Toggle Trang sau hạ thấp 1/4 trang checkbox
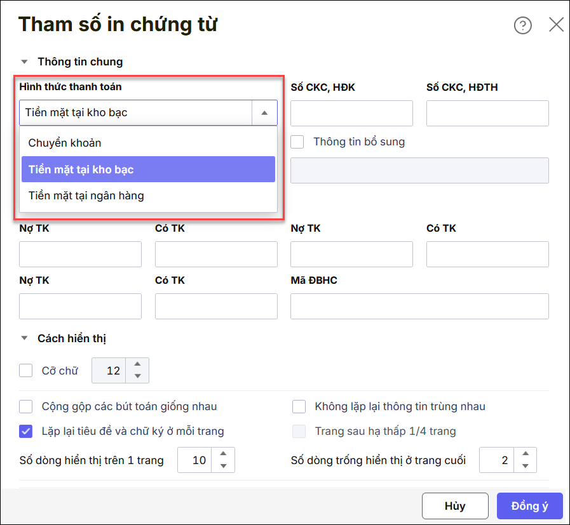The image size is (570, 525). tap(299, 431)
